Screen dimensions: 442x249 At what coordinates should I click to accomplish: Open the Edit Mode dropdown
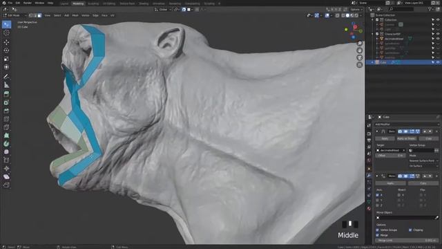click(15, 15)
